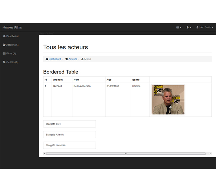
Task: Click the user icon beside John Smith
Action: click(x=198, y=27)
